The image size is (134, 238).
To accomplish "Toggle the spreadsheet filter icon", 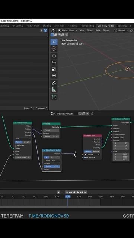I will pos(45,30).
